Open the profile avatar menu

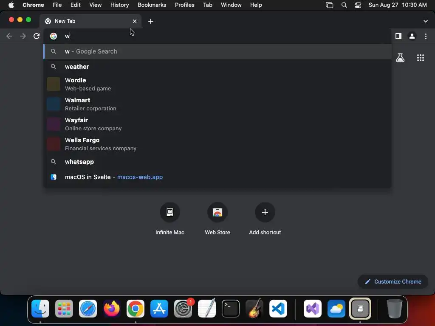coord(412,36)
